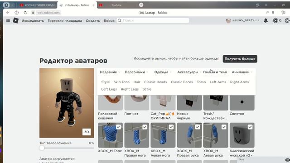Switch to YouTube browser tab

coord(116,5)
